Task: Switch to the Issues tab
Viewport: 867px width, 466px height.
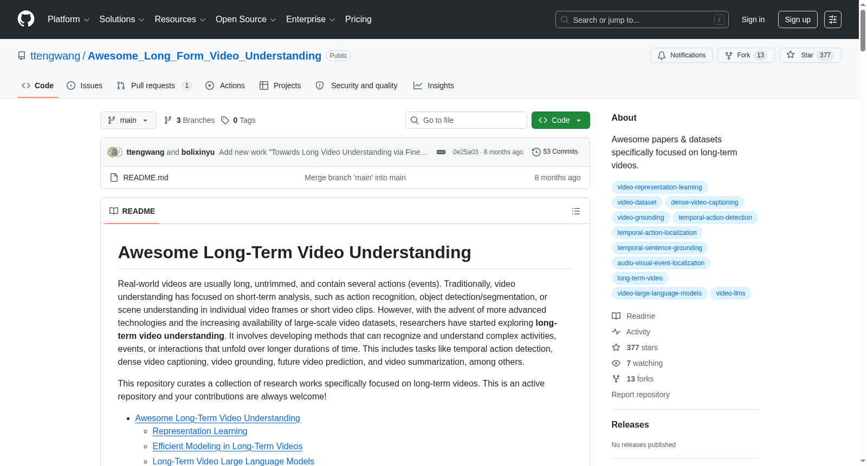Action: [x=85, y=86]
